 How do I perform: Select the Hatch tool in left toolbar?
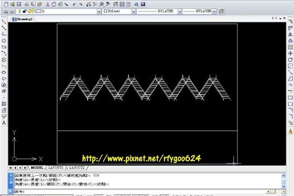(x=4, y=104)
